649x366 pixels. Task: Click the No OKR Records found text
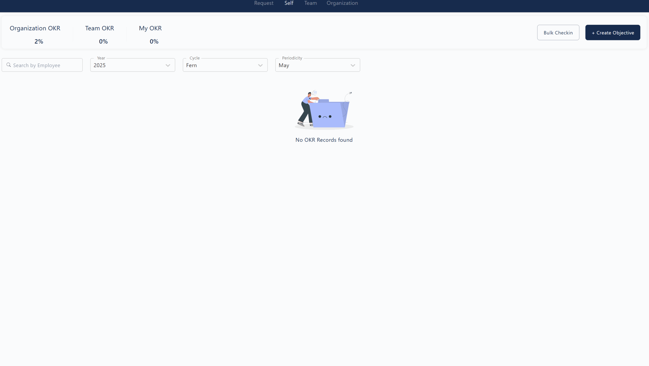tap(324, 140)
